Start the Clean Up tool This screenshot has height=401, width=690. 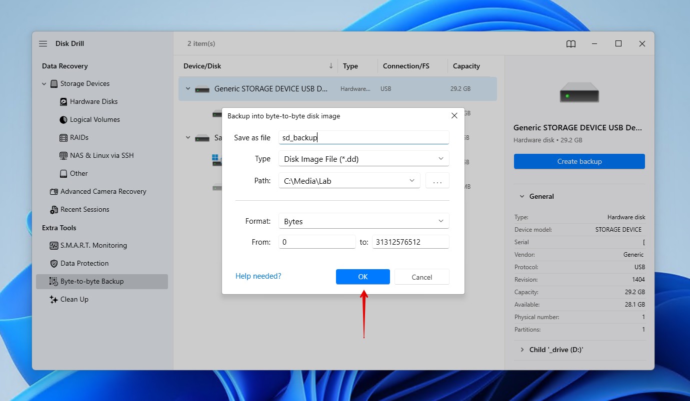(x=74, y=299)
